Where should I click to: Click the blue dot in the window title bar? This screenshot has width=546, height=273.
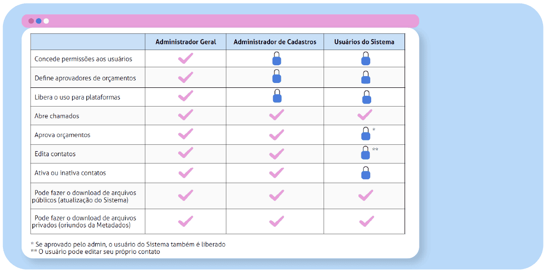click(39, 21)
